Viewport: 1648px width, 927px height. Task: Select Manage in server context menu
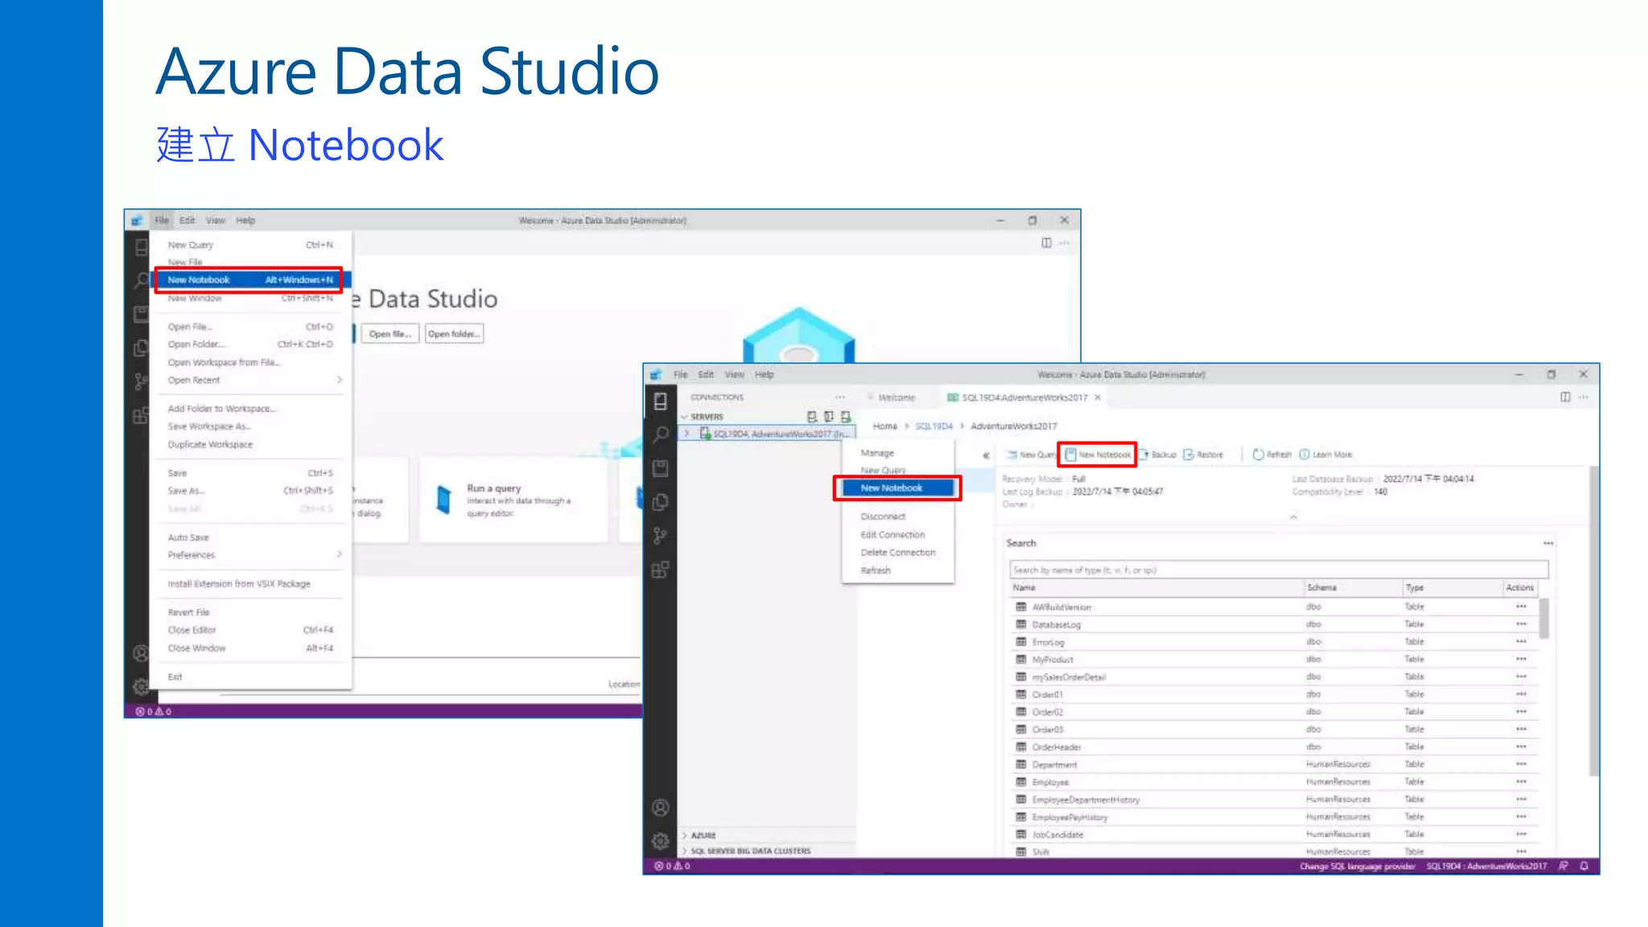897,453
